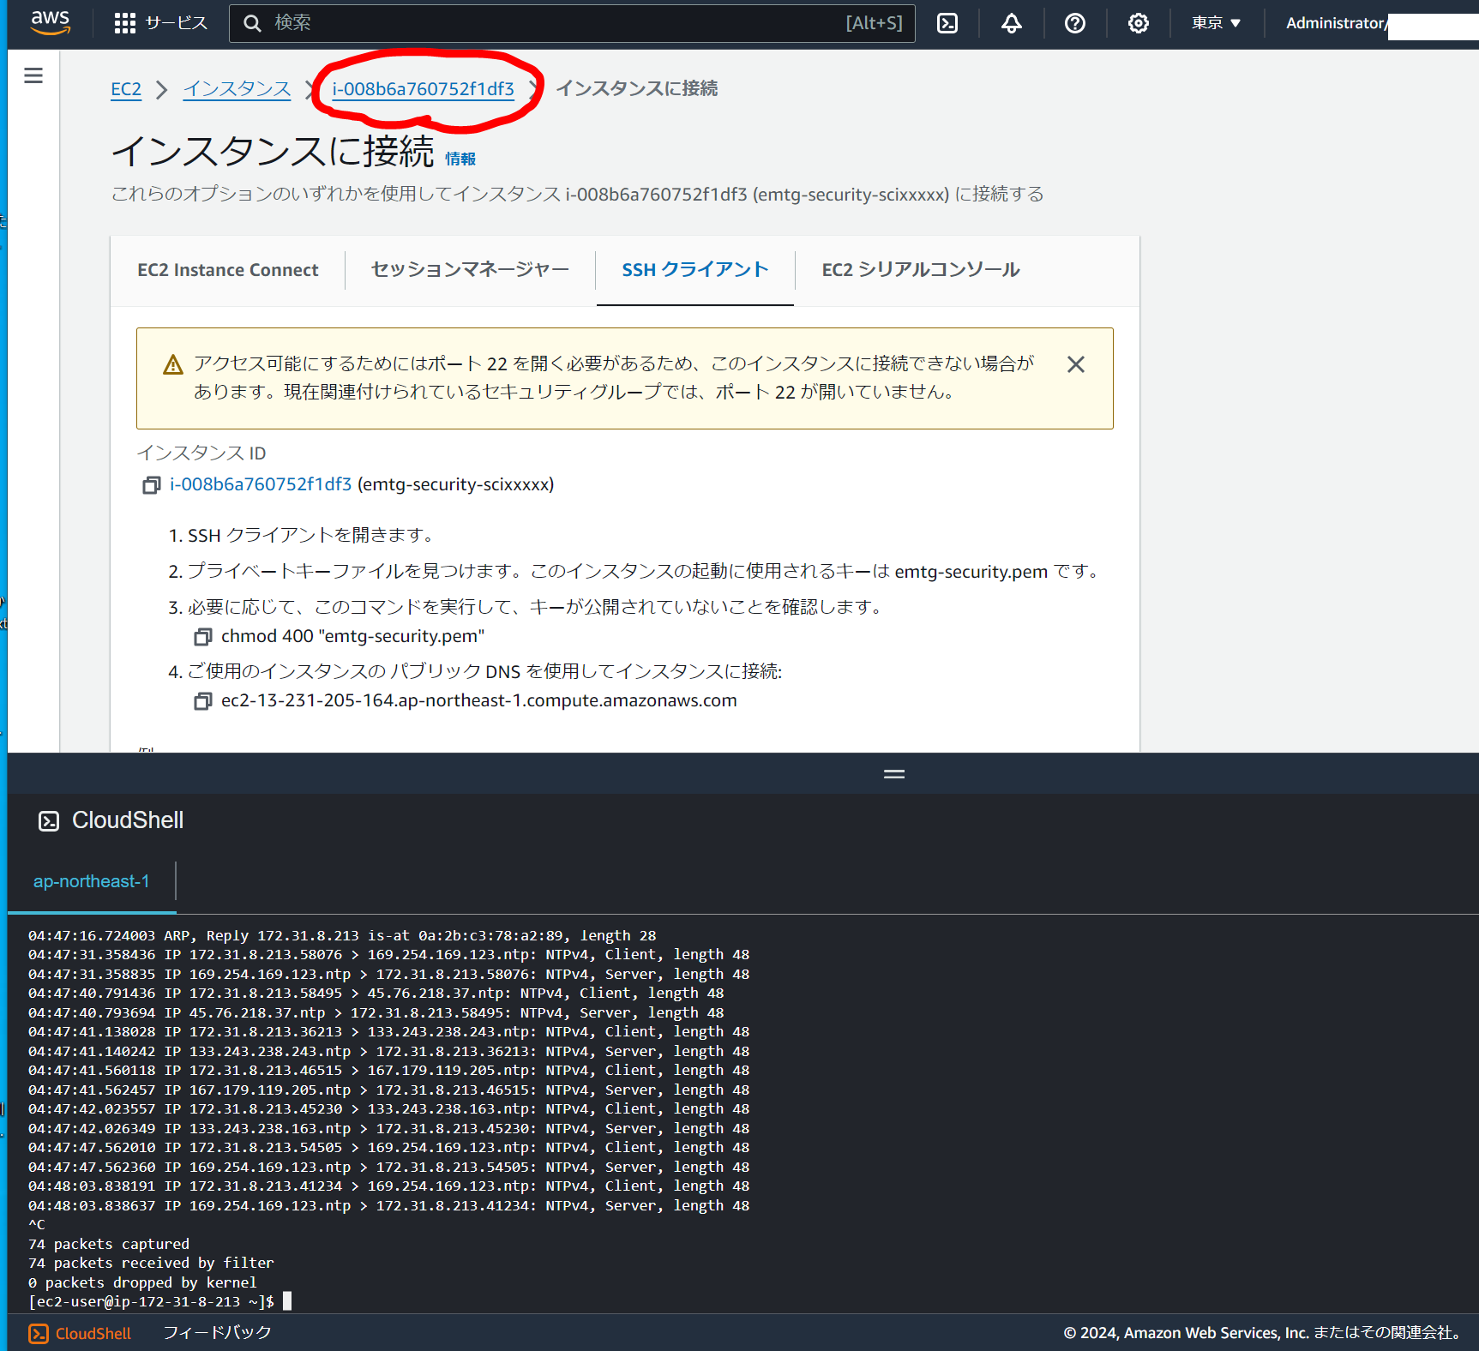Viewport: 1479px width, 1351px height.
Task: Copy the chmod 400 command
Action: pyautogui.click(x=203, y=637)
